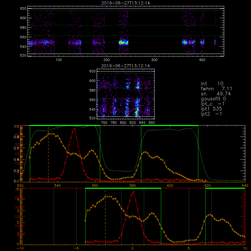Click the x-axis label 100 of top plot
Viewport: 251px width, 251px height.
[x=58, y=60]
